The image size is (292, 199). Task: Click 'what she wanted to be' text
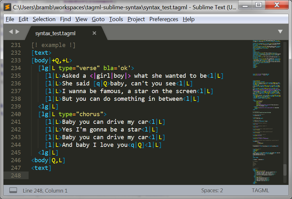(x=170, y=76)
